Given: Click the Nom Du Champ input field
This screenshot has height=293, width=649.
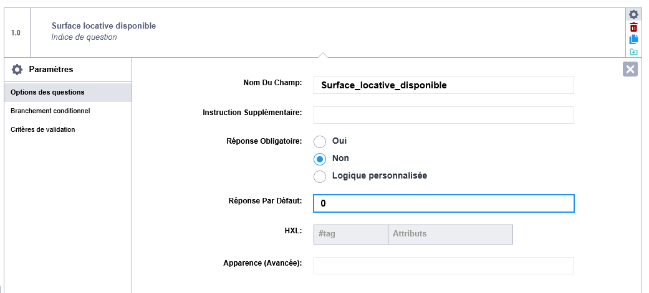Looking at the screenshot, I should pos(443,85).
